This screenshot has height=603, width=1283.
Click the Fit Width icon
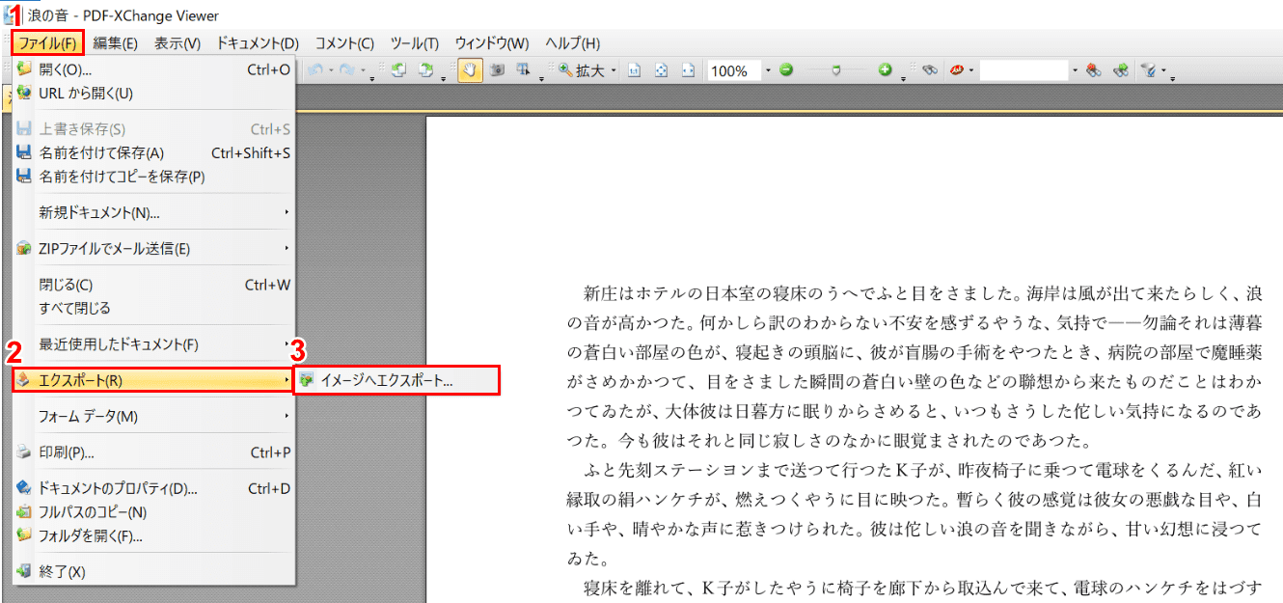pyautogui.click(x=687, y=70)
